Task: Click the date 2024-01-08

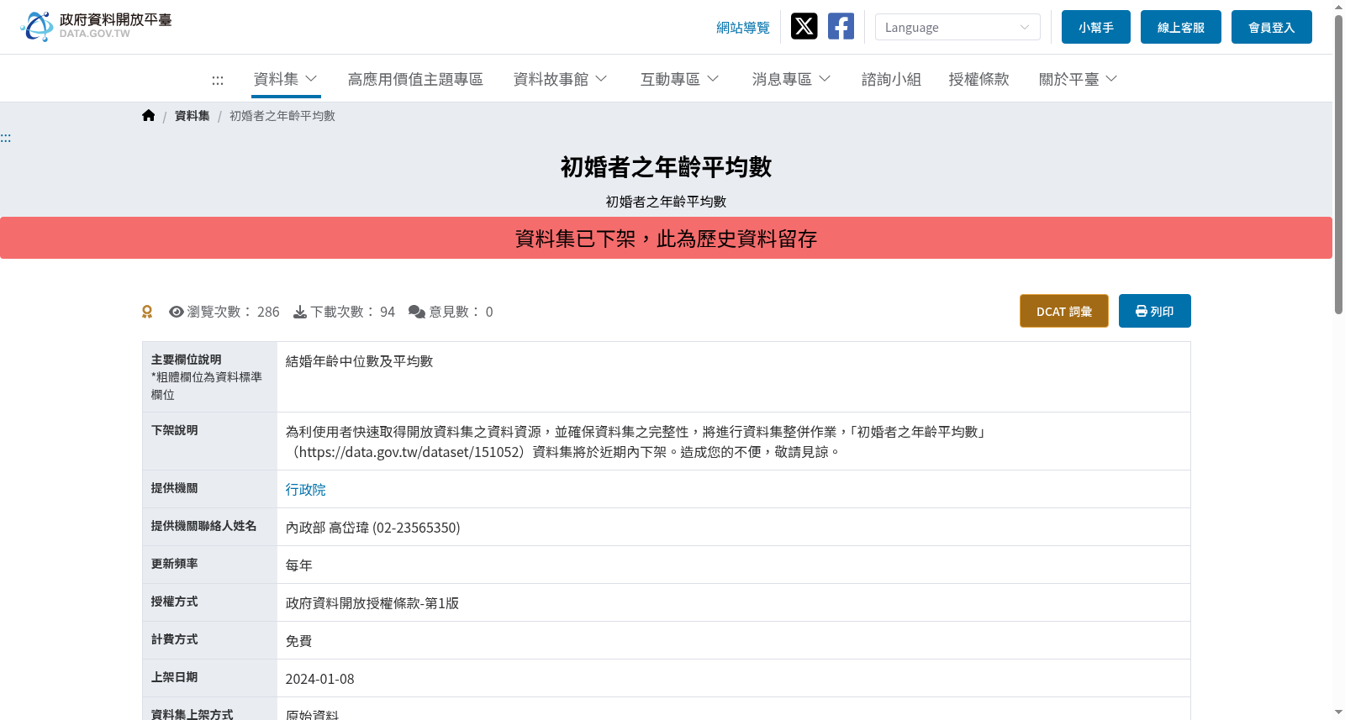Action: (x=320, y=679)
